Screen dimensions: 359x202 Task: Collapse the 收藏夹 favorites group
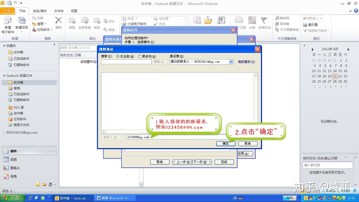point(4,46)
